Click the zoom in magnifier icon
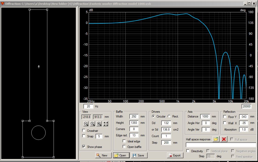The height and width of the screenshot is (162, 258). point(99,124)
